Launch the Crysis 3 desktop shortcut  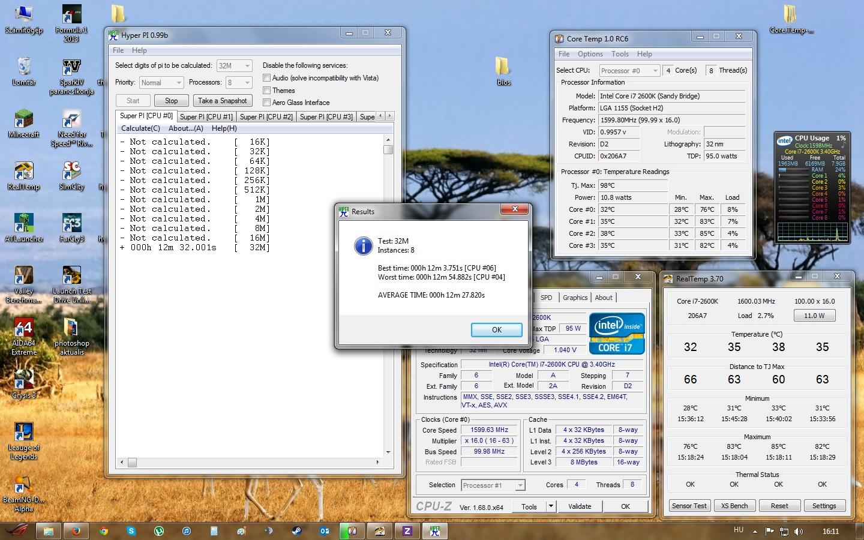coord(24,385)
